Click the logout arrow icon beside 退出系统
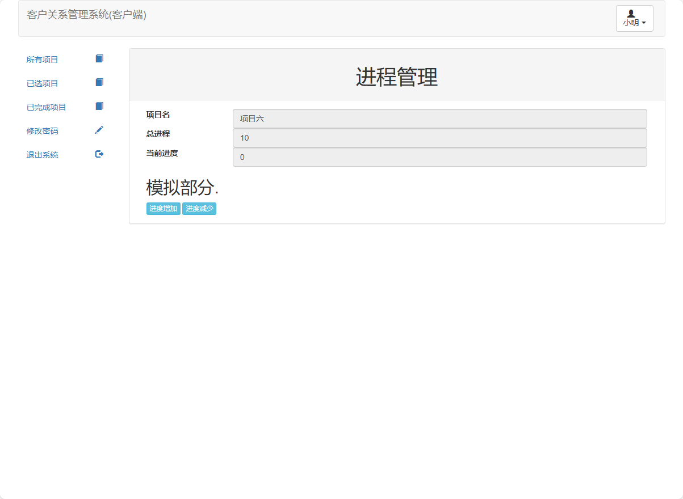 click(99, 154)
